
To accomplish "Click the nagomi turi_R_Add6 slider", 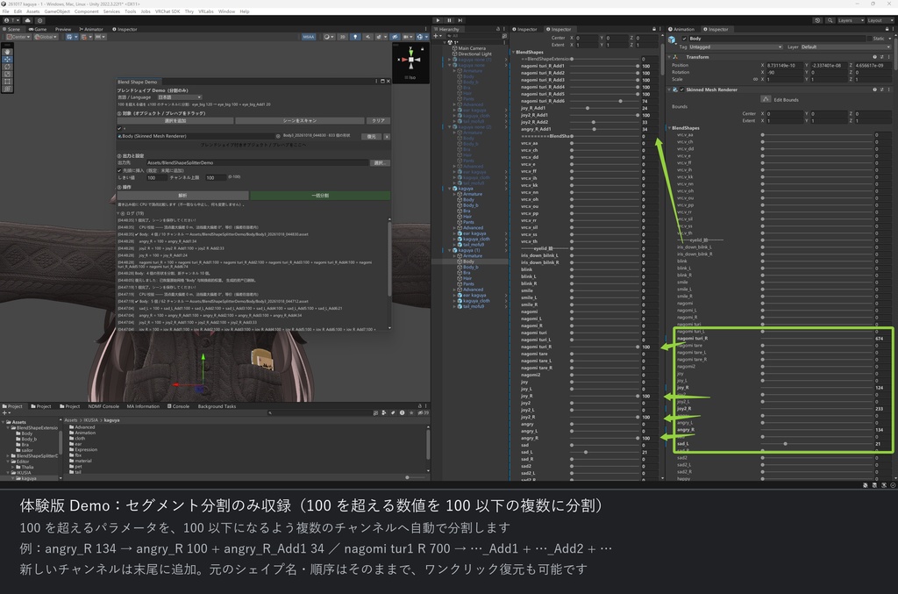I will tap(604, 101).
